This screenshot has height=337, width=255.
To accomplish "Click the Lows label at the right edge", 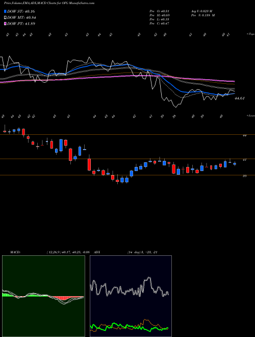I will tap(250, 115).
